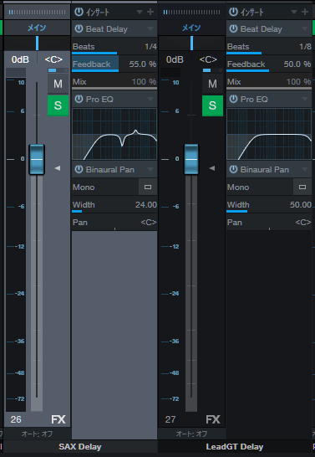The width and height of the screenshot is (315, 457).
Task: Bypass Binaural Pan on LeadGT Delay channel
Action: (233, 169)
